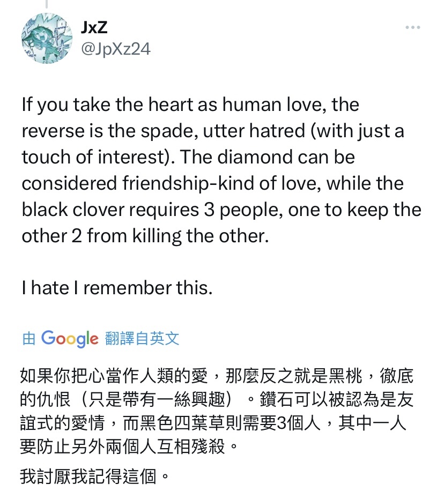Click the Google logo in translation credit
The width and height of the screenshot is (444, 499).
point(70,338)
